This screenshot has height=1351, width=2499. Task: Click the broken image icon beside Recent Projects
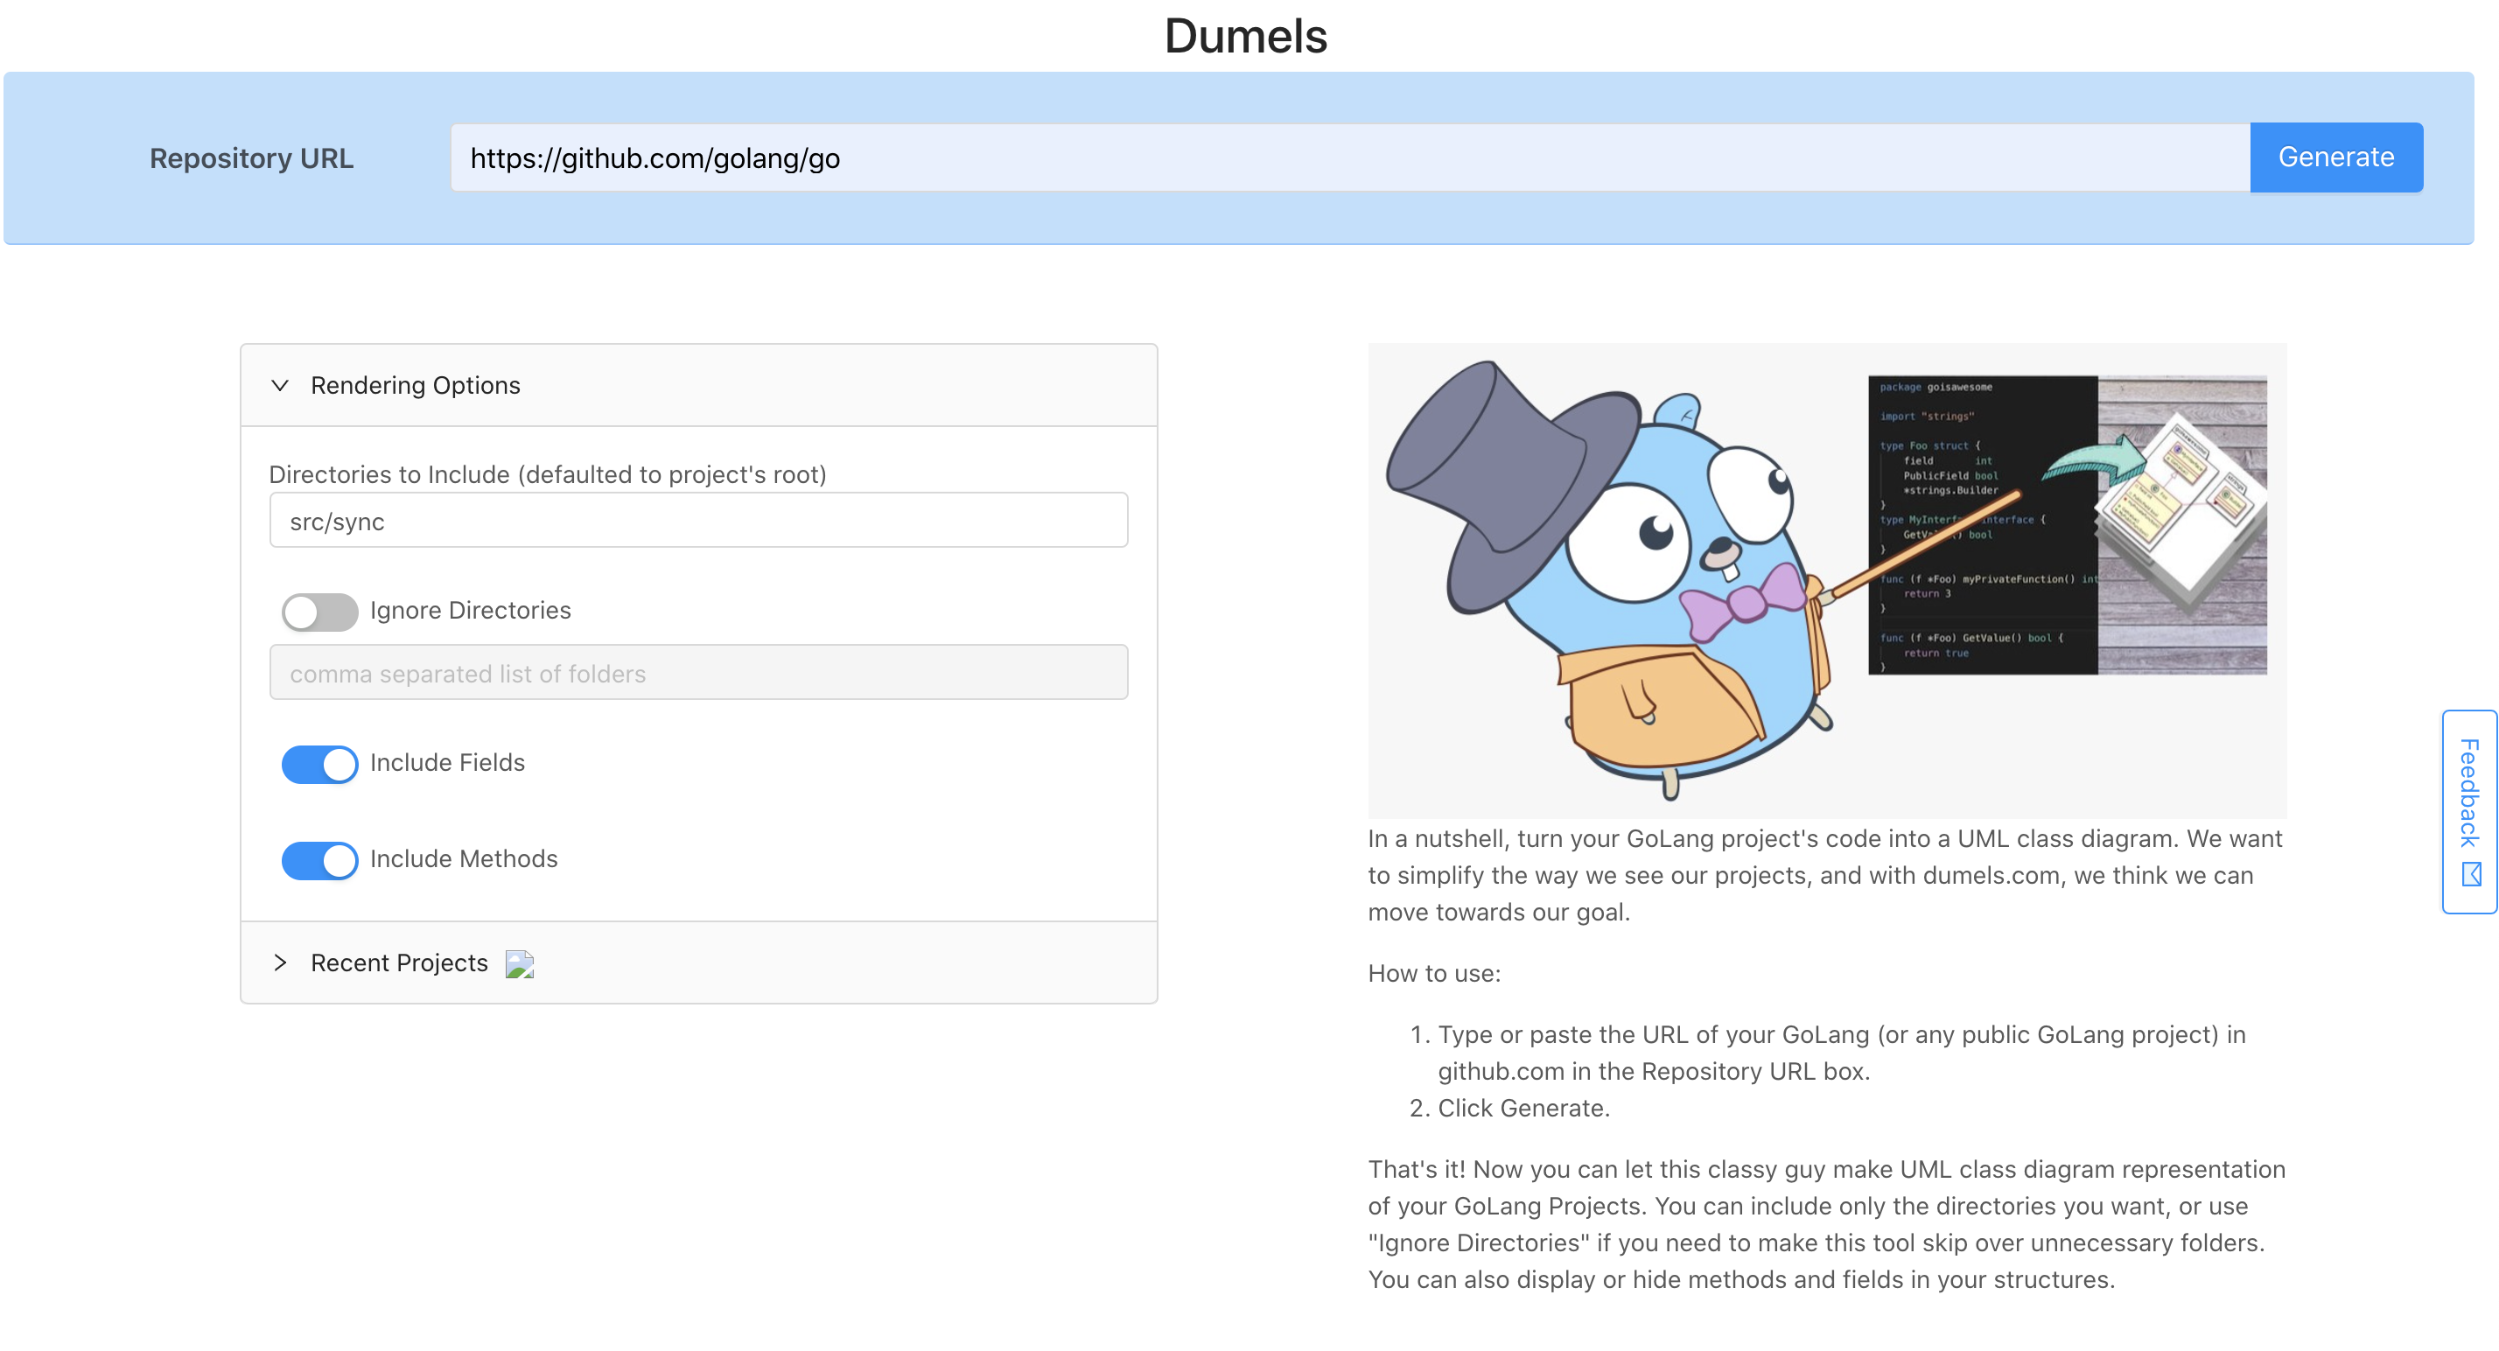click(x=520, y=963)
